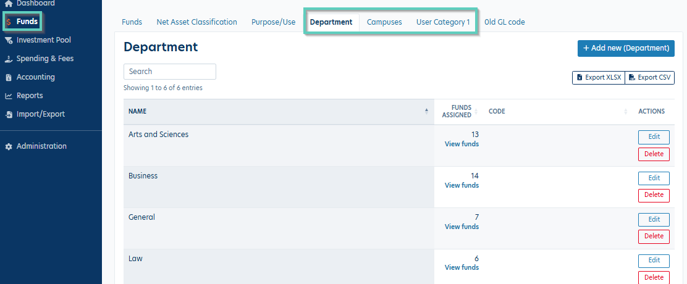This screenshot has width=687, height=284.
Task: Click the Spending & Fees sidebar icon
Action: point(9,59)
